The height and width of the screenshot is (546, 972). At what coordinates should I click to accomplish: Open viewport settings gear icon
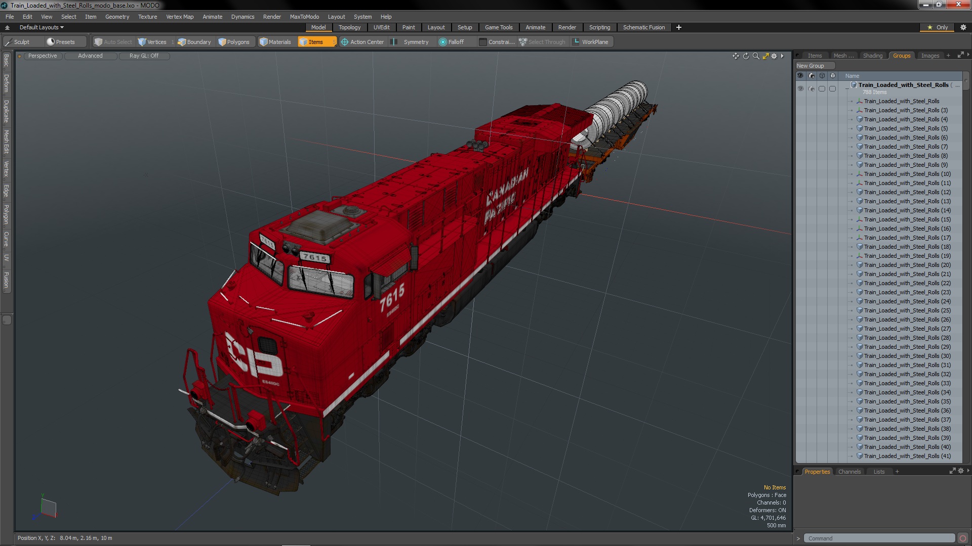774,56
